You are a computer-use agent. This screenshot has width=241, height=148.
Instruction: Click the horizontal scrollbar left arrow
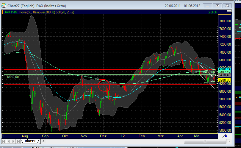pos(43,141)
